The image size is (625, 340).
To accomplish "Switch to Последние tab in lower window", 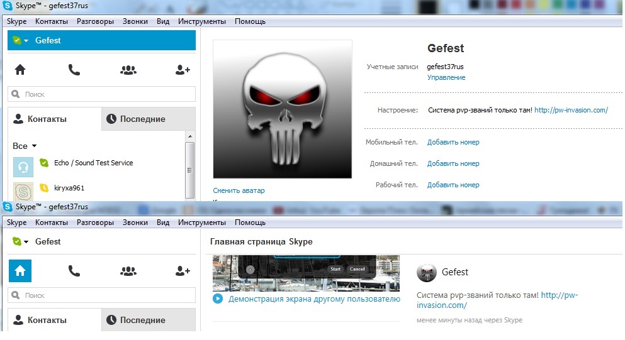I will (149, 320).
